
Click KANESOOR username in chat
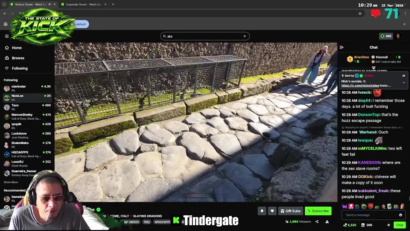[369, 163]
